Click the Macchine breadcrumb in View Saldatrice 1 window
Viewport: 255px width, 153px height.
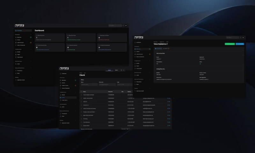156,42
